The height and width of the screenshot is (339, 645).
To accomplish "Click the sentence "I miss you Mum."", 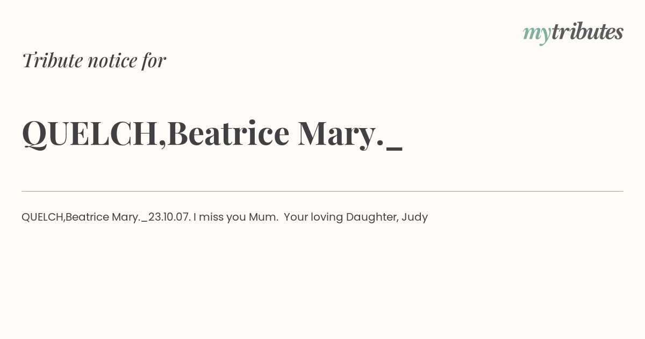I will (236, 217).
